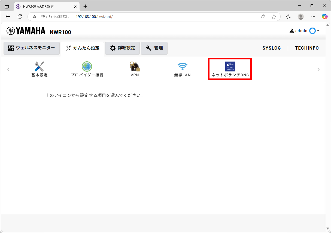The height and width of the screenshot is (233, 331).
Task: Open the プロバイダー接続 globe icon
Action: pos(87,66)
